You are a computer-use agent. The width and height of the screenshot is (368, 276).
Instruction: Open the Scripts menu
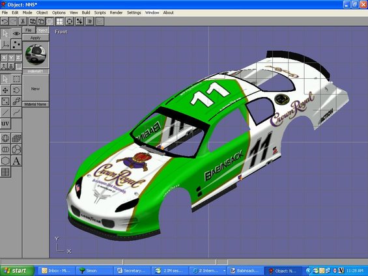(100, 12)
